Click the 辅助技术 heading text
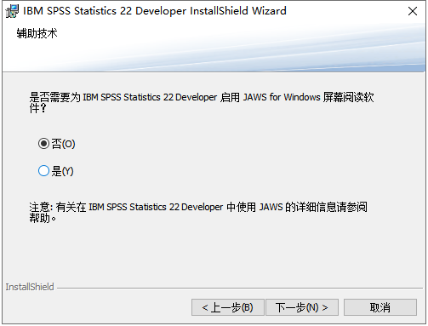The image size is (428, 326). click(37, 33)
